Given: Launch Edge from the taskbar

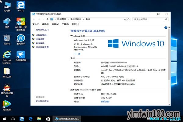Looking at the screenshot, I should point(22,119).
